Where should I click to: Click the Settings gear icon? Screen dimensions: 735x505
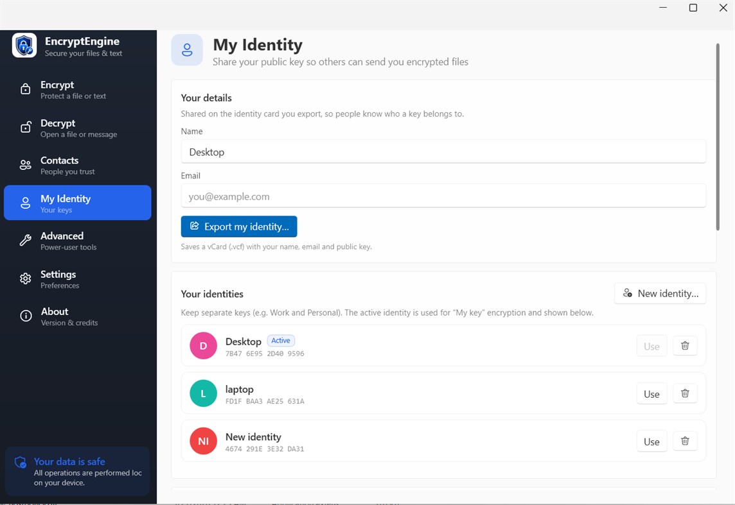coord(25,279)
